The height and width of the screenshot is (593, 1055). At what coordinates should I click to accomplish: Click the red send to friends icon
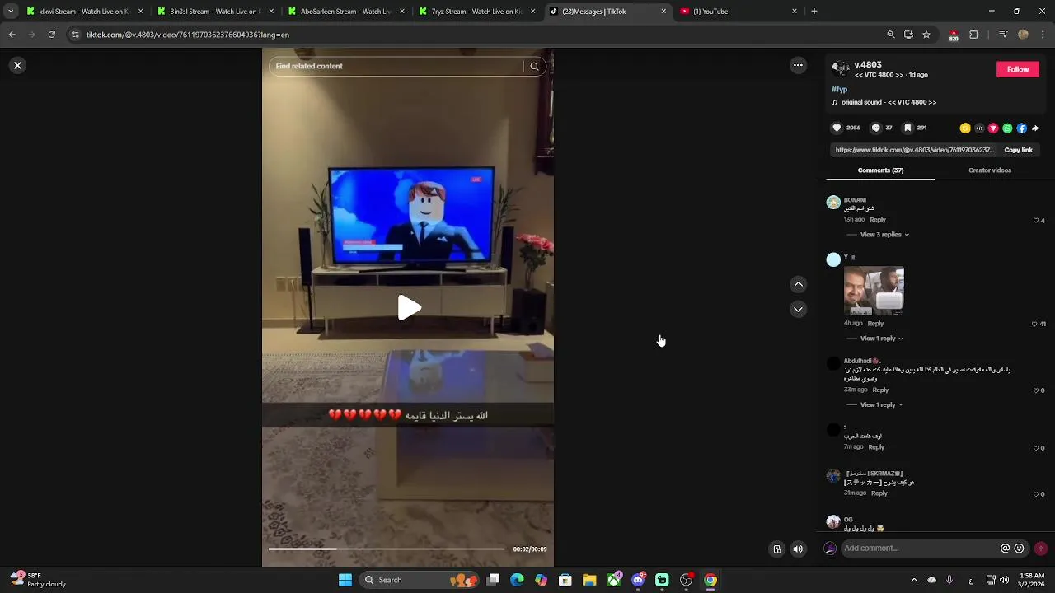(993, 128)
